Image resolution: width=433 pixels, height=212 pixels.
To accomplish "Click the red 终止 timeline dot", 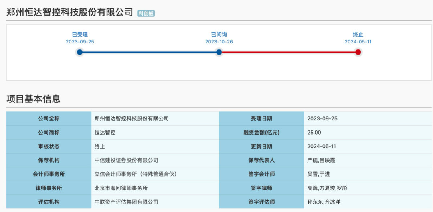I will point(358,52).
